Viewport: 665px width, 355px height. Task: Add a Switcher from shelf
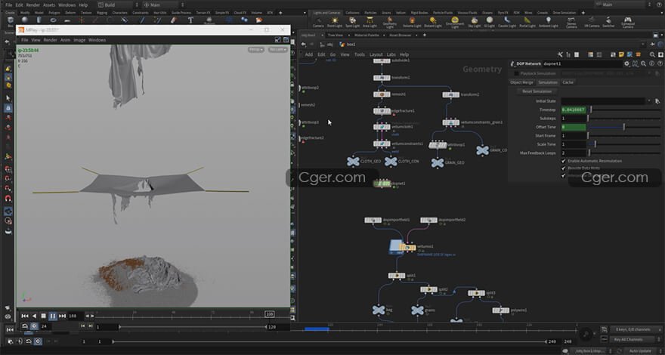click(608, 22)
